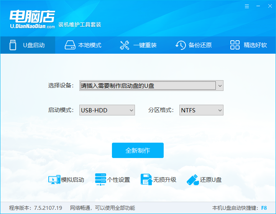Open the 精选好软 tab

tap(248, 45)
